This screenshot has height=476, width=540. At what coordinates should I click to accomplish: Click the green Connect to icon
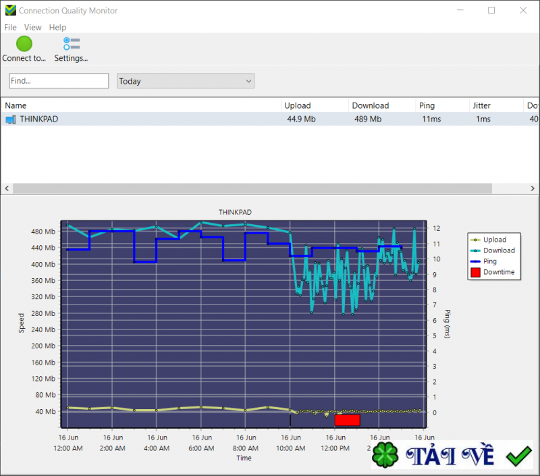[x=24, y=44]
